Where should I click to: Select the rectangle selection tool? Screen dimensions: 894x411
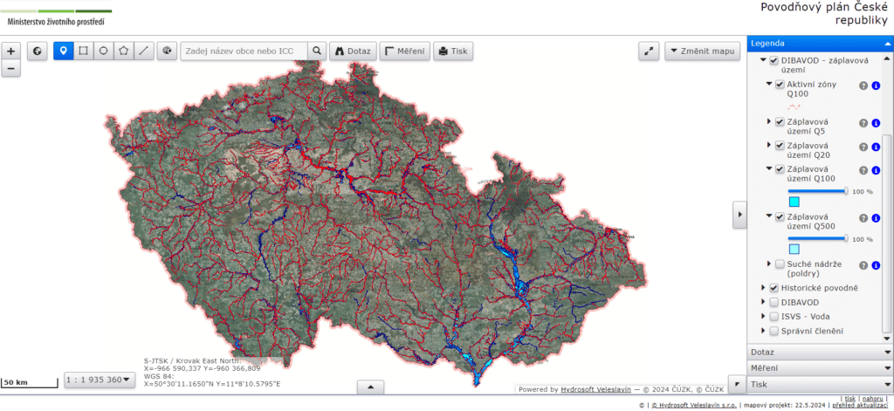[83, 51]
